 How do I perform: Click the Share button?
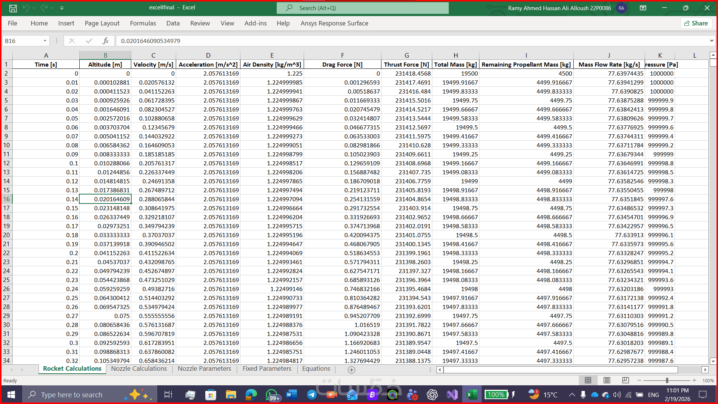(696, 23)
